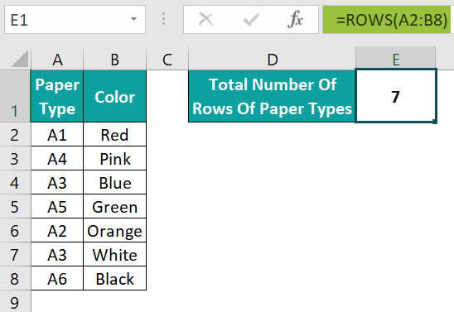
Task: Click cell containing 'A2'
Action: pos(57,230)
